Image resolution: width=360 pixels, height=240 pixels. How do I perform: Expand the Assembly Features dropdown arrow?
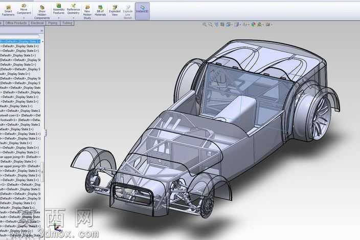(x=58, y=18)
